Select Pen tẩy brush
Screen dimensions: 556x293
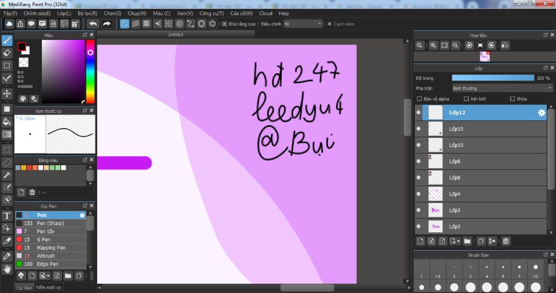click(x=50, y=231)
